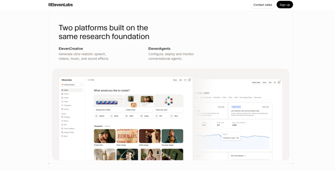The width and height of the screenshot is (335, 171).
Task: Click the More quick-create button
Action: pyautogui.click(x=176, y=116)
